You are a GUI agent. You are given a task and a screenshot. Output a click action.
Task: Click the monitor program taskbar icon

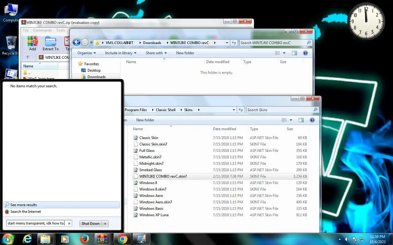(141, 239)
